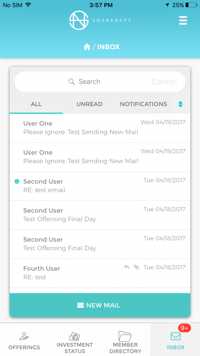Switch to the UNREAD tab
Viewport: 200px width, 356px height.
click(89, 104)
